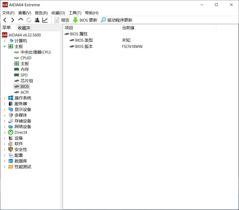This screenshot has width=239, height=210.
Task: Expand the 软件 tree node
Action: coord(5,144)
